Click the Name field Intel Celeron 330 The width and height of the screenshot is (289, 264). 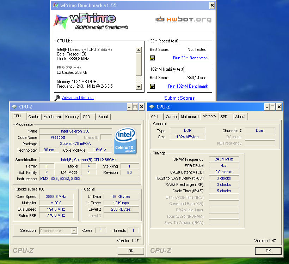[x=75, y=131]
